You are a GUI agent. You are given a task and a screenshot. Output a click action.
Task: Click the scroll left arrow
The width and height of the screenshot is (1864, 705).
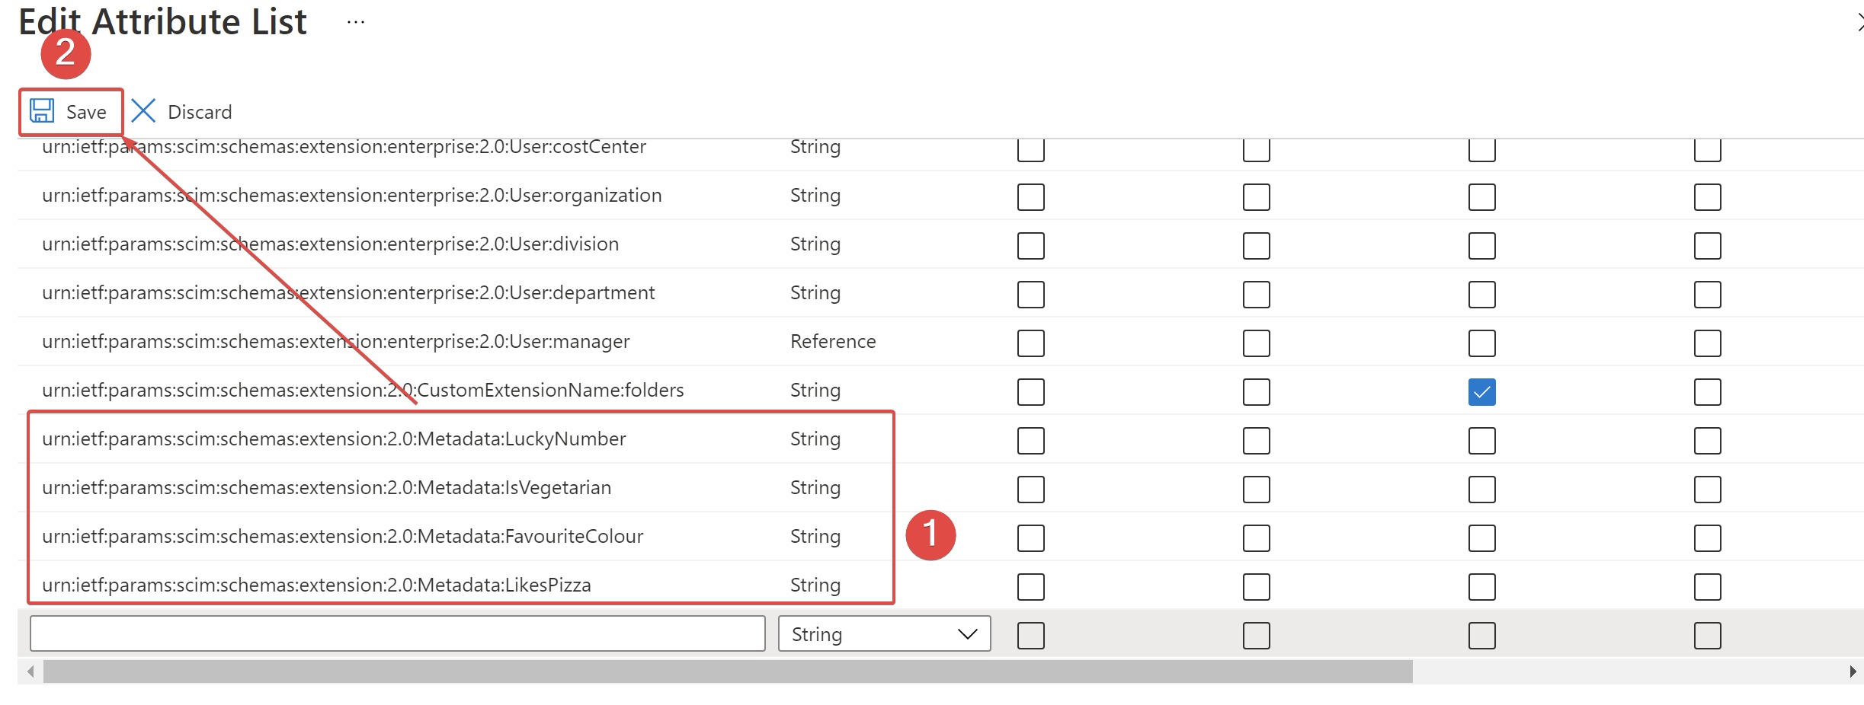point(30,672)
